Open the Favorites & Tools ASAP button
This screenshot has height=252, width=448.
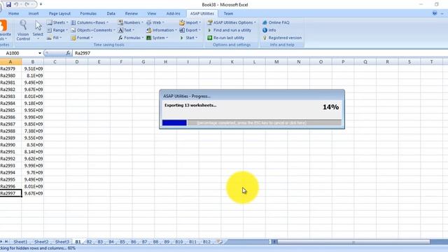tap(4, 30)
